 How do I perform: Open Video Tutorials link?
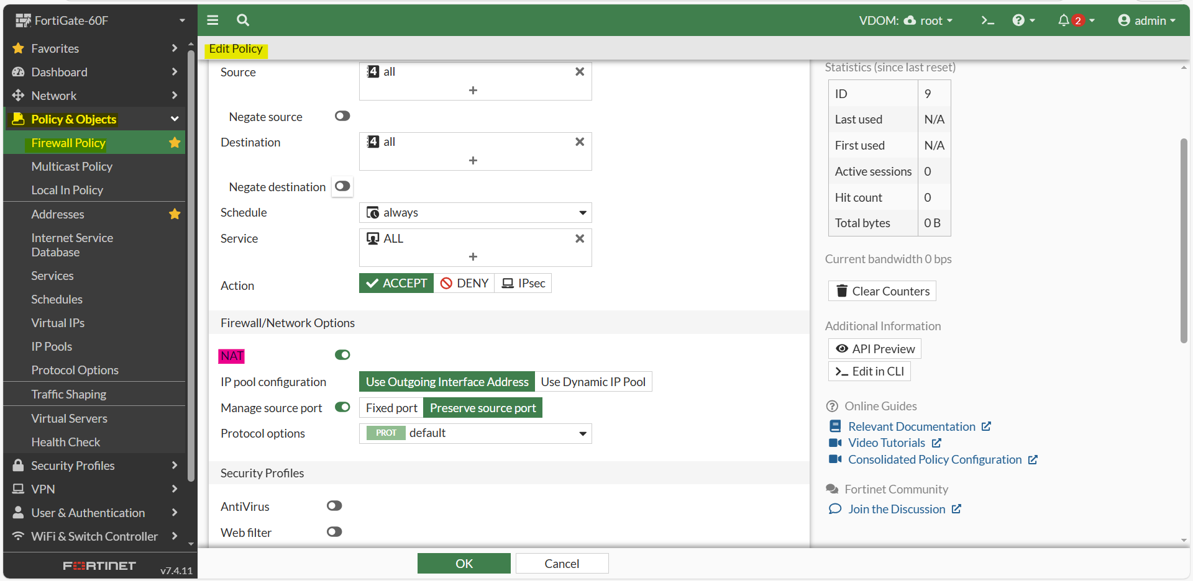(887, 443)
